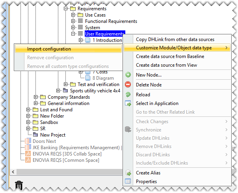Click the Company Standards folder icon
Viewport: 238px width, 193px height.
(x=43, y=97)
